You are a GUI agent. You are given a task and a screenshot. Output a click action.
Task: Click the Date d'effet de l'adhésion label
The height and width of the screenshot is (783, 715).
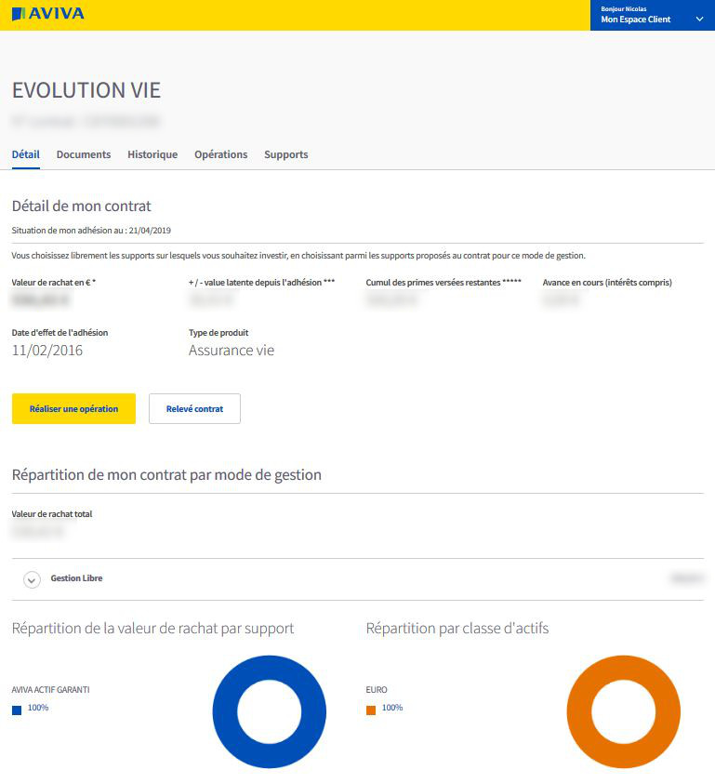60,333
